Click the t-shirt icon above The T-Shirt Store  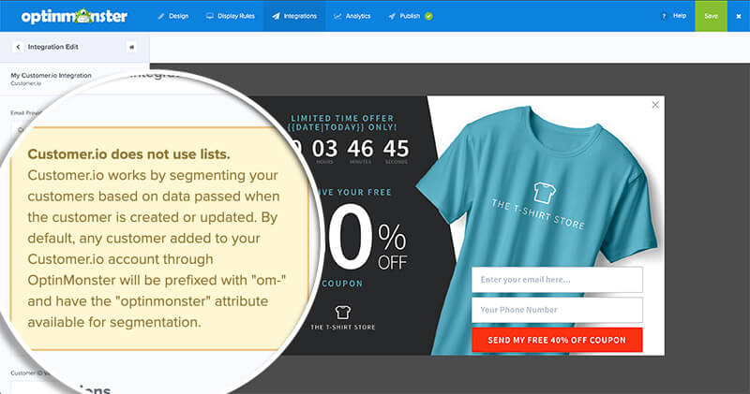click(343, 313)
